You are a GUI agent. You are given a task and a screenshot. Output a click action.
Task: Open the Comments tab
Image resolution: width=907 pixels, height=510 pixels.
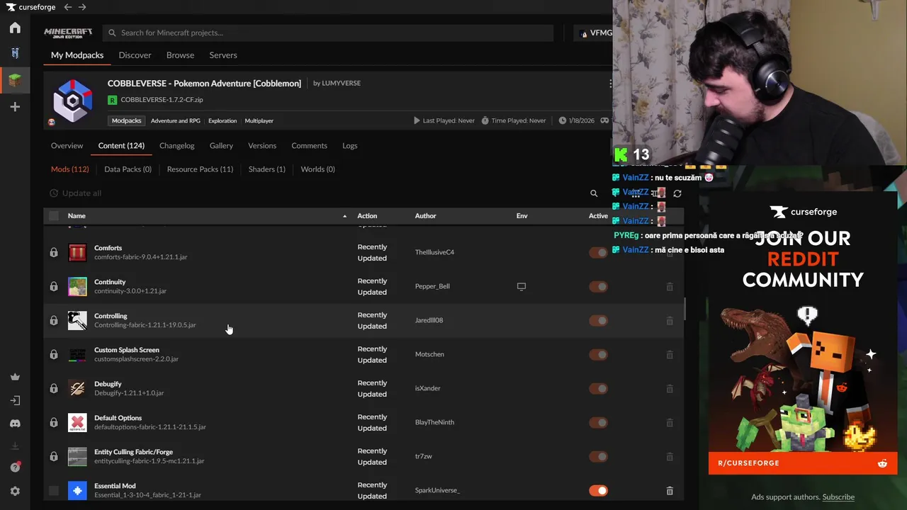(309, 146)
